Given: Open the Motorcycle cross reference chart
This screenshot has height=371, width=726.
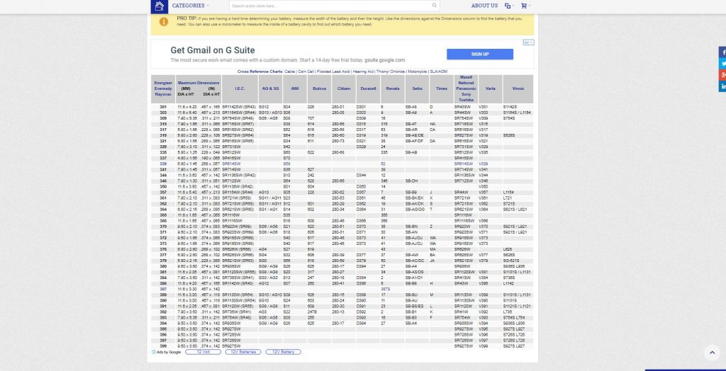Looking at the screenshot, I should pyautogui.click(x=418, y=72).
